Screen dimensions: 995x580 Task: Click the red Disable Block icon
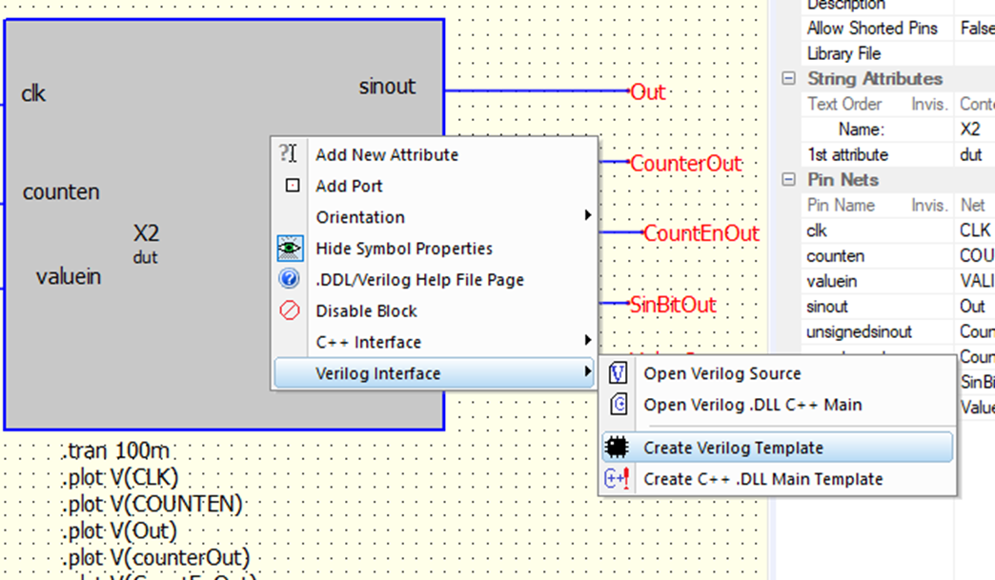tap(290, 310)
